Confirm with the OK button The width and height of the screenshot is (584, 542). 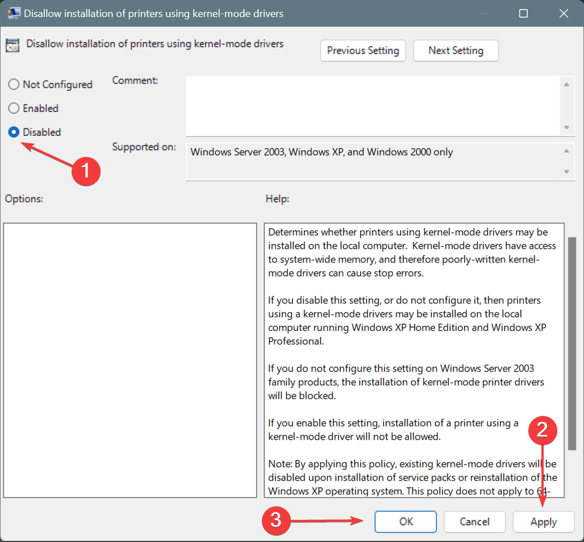pyautogui.click(x=406, y=522)
